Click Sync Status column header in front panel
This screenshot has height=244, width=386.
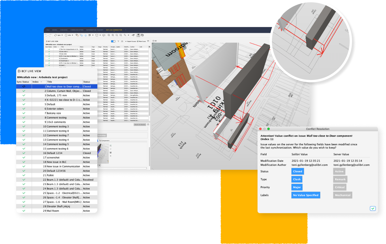(24, 82)
